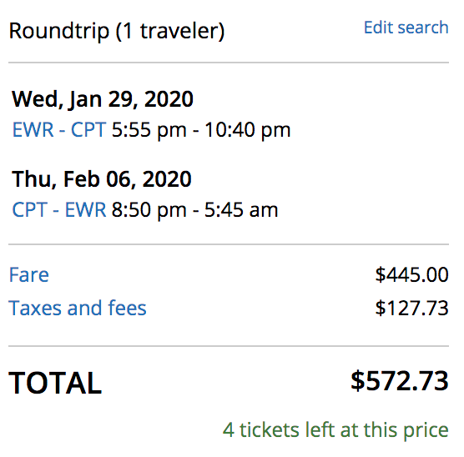
Task: Click the 10:40 pm arrival time
Action: click(x=248, y=130)
